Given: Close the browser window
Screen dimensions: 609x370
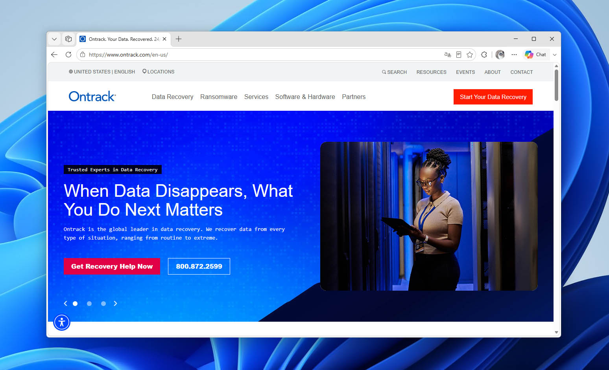Looking at the screenshot, I should [x=552, y=39].
